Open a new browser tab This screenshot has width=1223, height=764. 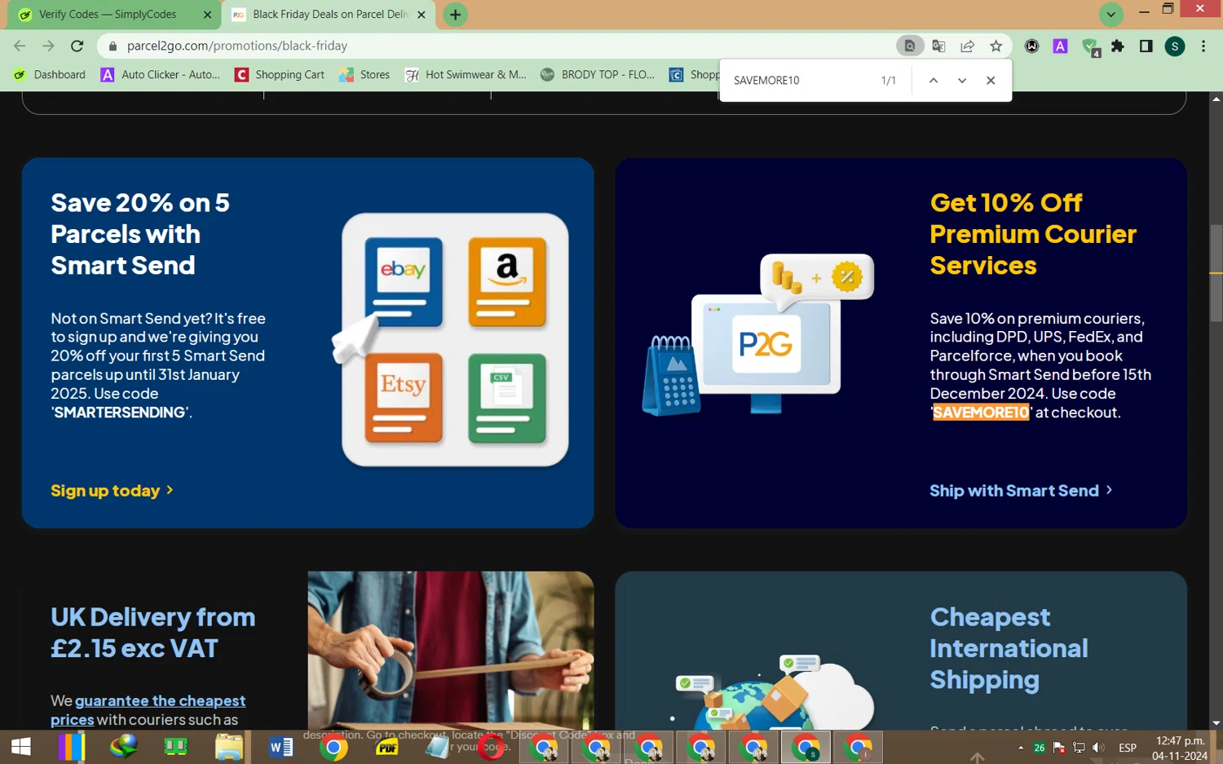click(x=455, y=15)
